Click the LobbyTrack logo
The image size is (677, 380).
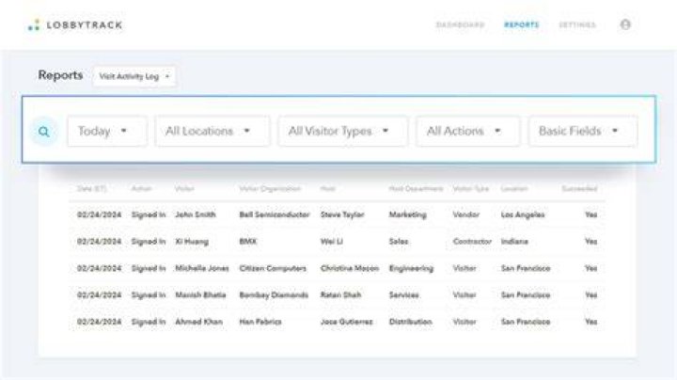[75, 25]
